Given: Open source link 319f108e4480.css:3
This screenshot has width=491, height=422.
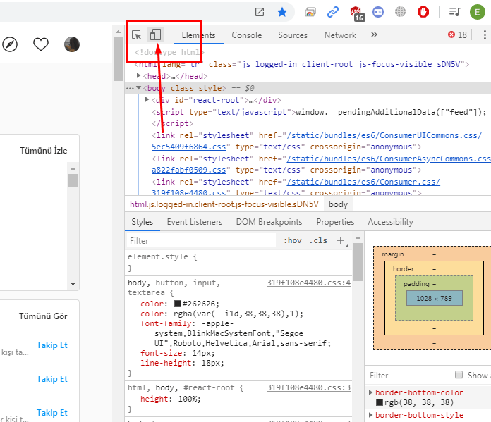Looking at the screenshot, I should pyautogui.click(x=308, y=387).
